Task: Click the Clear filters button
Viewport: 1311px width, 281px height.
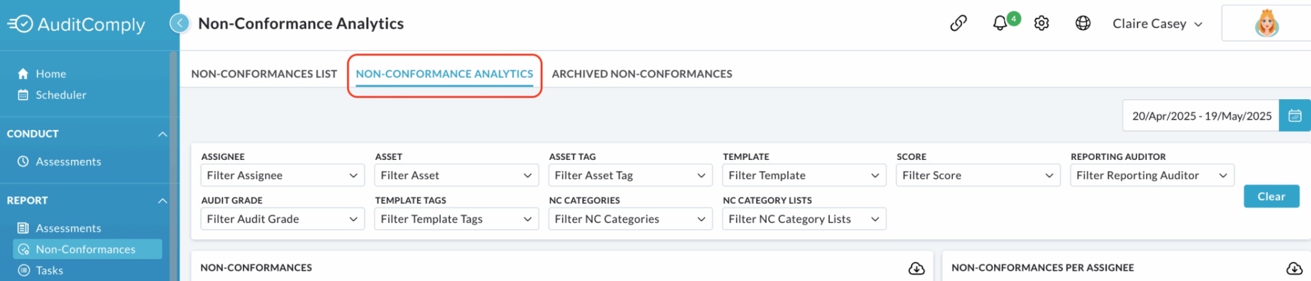Action: (x=1271, y=196)
